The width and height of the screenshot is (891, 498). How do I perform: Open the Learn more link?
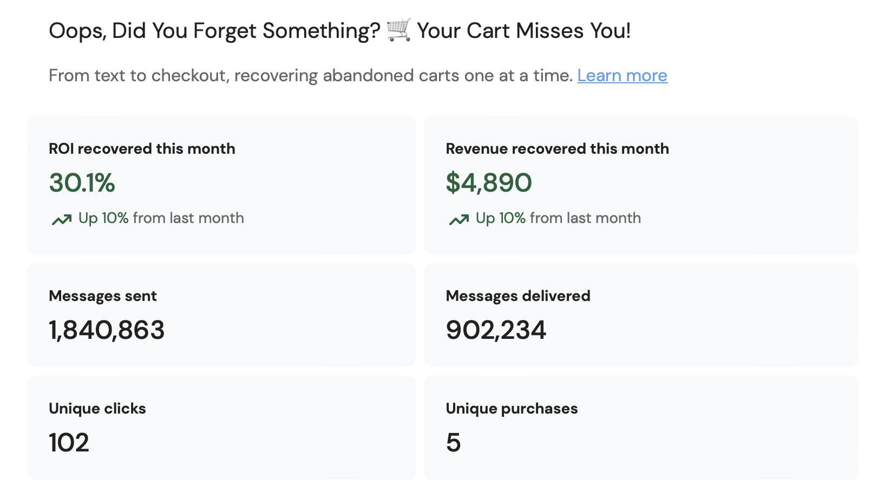click(x=622, y=75)
